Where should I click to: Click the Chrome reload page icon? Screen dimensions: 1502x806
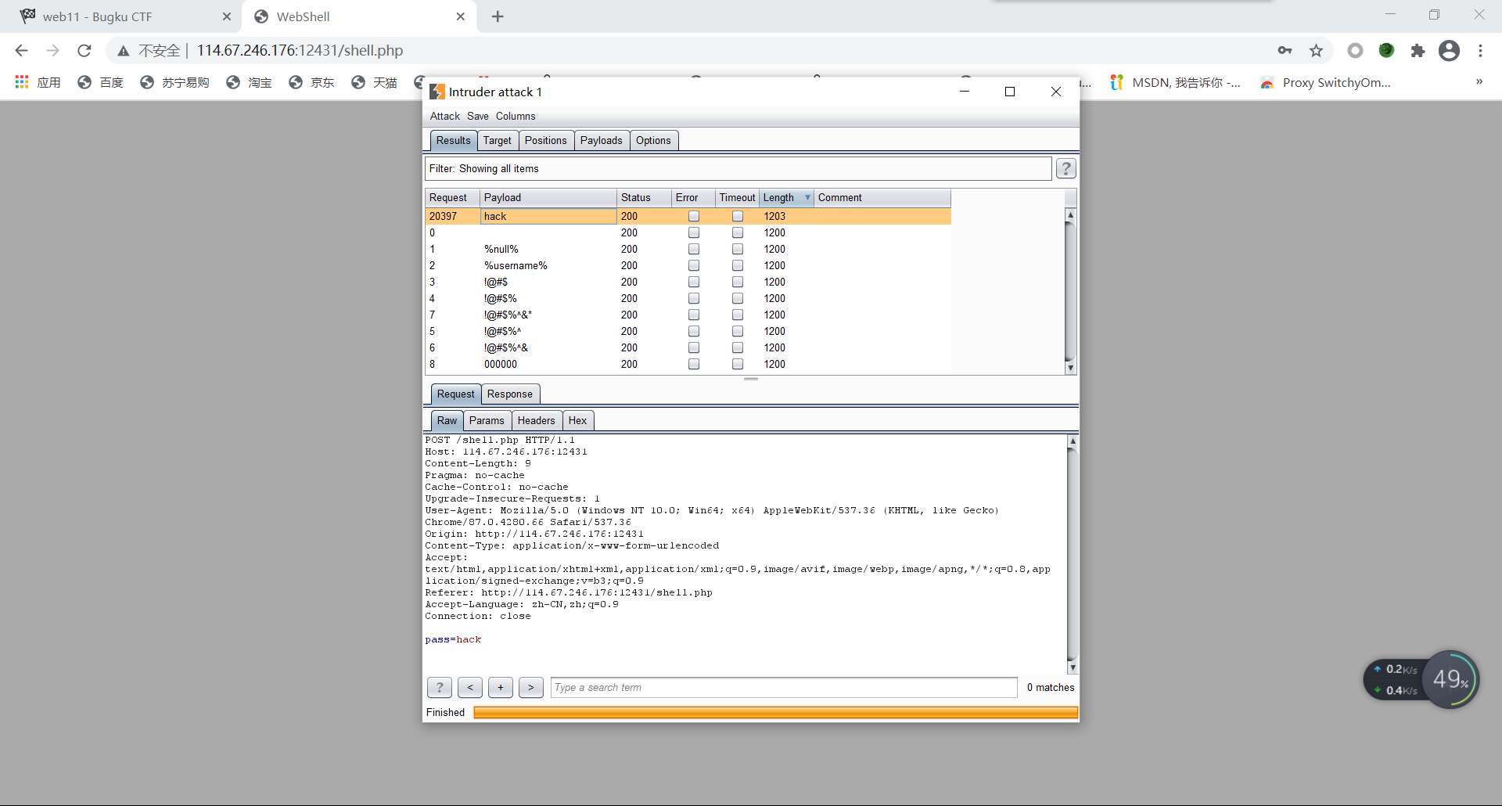84,51
